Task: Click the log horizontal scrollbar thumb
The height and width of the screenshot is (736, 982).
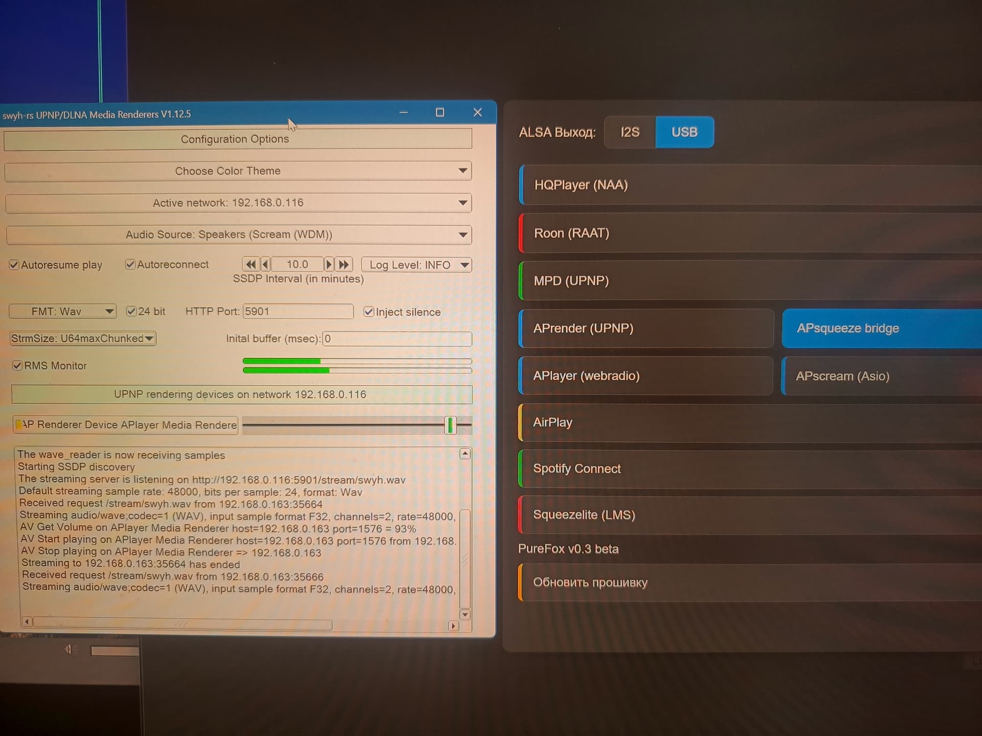Action: [183, 624]
